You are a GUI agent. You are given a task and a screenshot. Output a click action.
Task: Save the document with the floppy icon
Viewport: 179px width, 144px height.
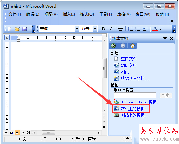tap(25, 29)
